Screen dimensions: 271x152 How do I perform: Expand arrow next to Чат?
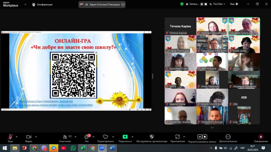(93, 137)
